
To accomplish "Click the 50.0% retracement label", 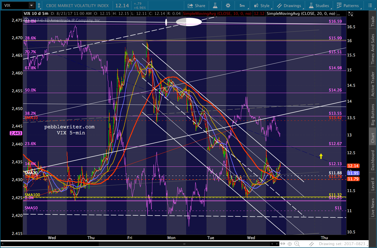I will (30, 90).
